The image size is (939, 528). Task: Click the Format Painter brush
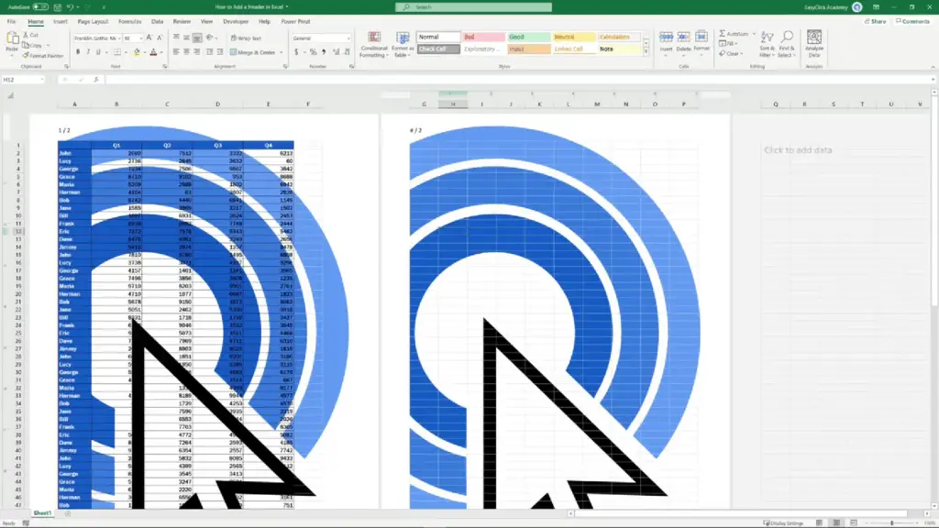tap(43, 56)
